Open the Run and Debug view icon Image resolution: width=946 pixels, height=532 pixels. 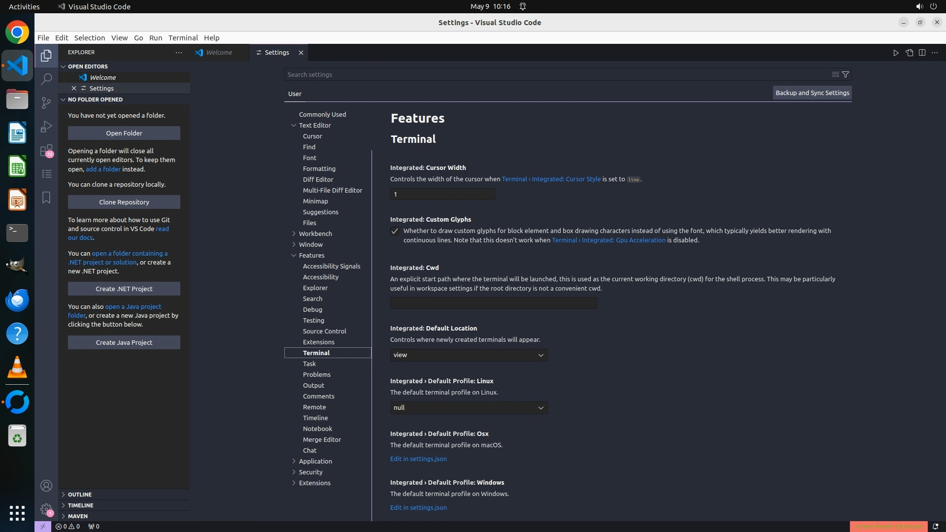click(46, 127)
